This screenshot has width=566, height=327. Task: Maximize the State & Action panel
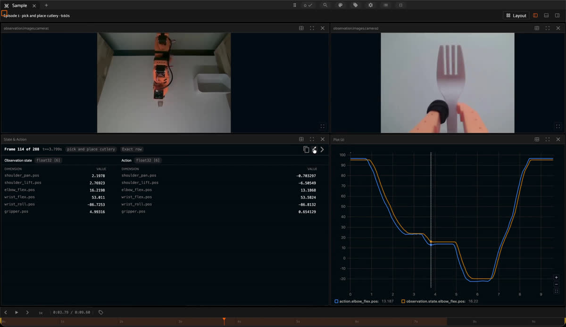point(312,139)
